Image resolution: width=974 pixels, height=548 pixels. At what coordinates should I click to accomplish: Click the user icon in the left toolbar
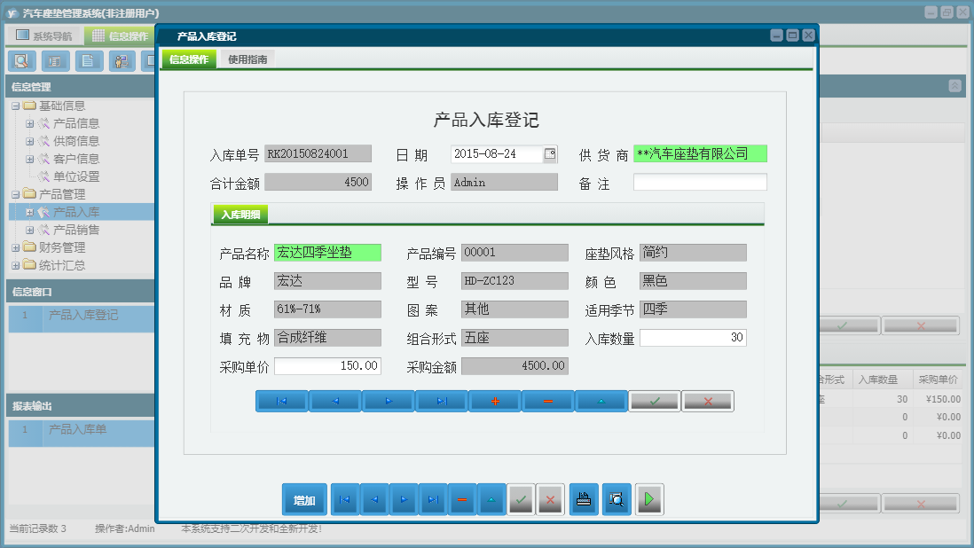pos(122,61)
